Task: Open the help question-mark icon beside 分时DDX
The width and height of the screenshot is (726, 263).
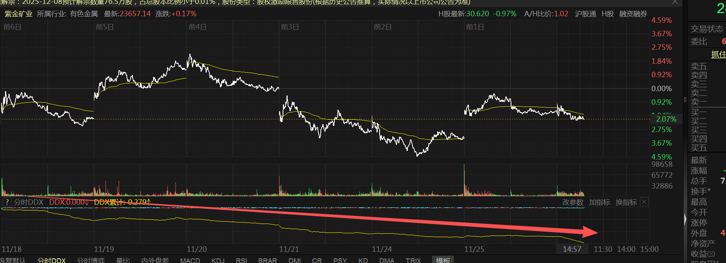Action: pos(7,202)
